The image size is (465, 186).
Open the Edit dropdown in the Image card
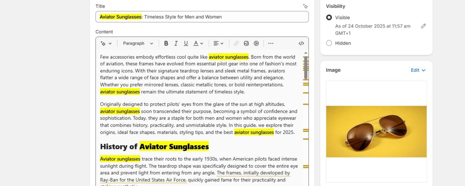[418, 70]
